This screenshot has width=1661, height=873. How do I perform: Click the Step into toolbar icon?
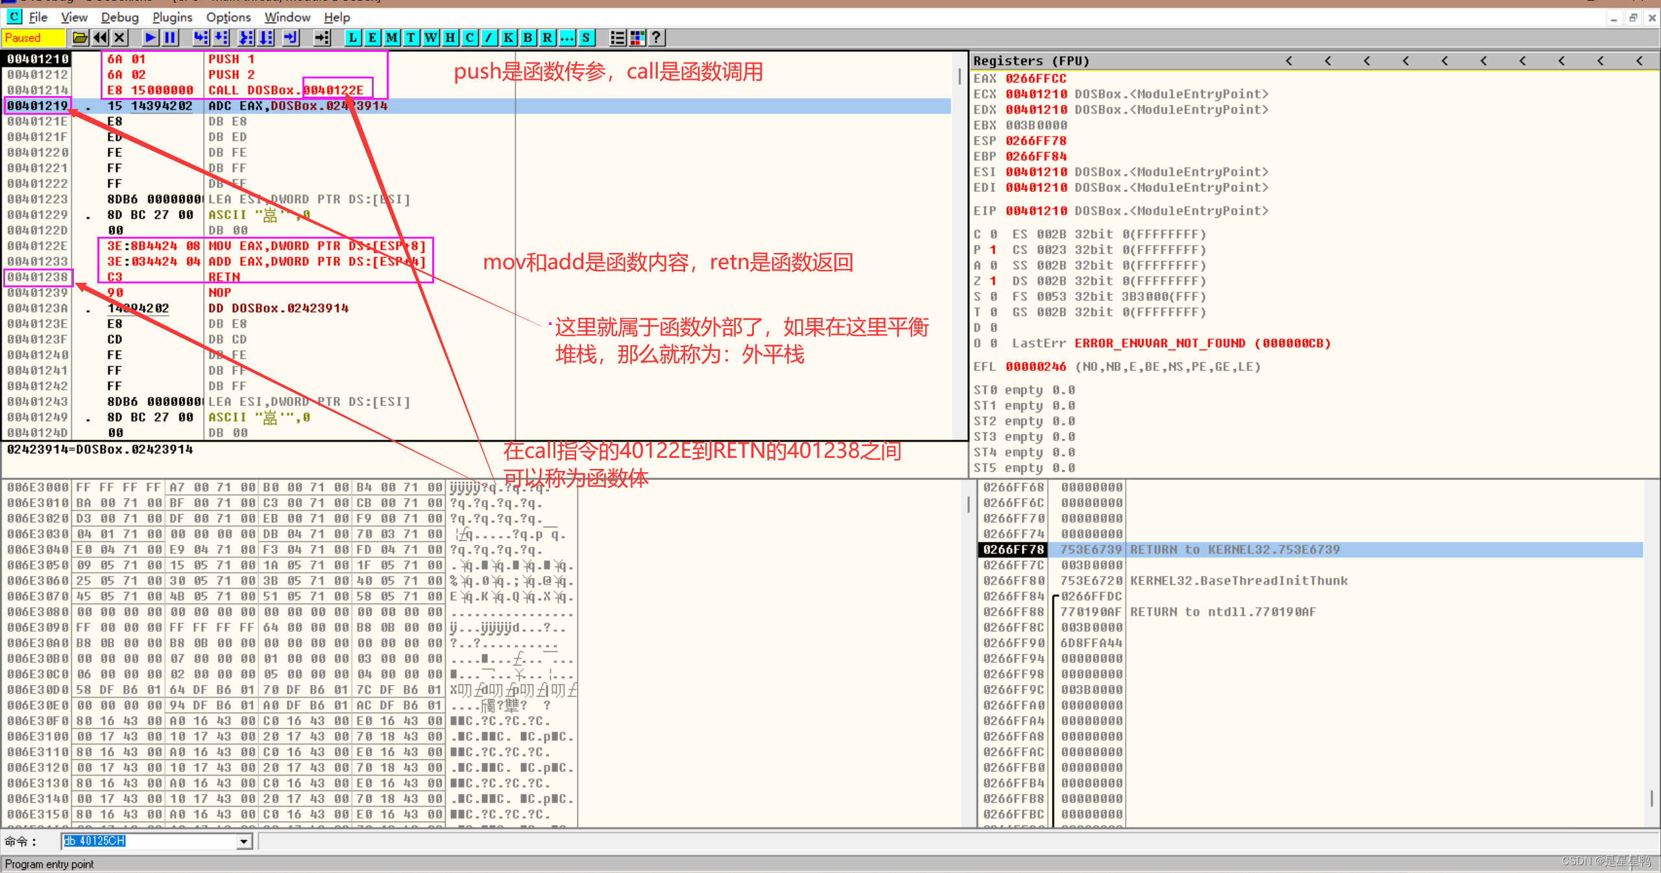point(201,38)
